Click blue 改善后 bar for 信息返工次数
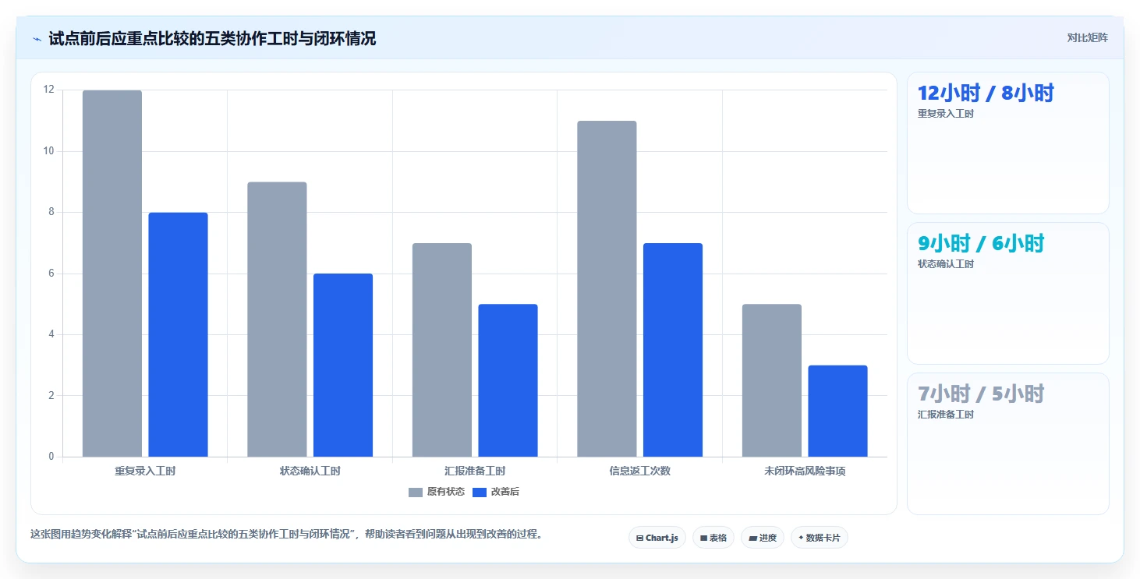This screenshot has height=579, width=1140. [673, 350]
